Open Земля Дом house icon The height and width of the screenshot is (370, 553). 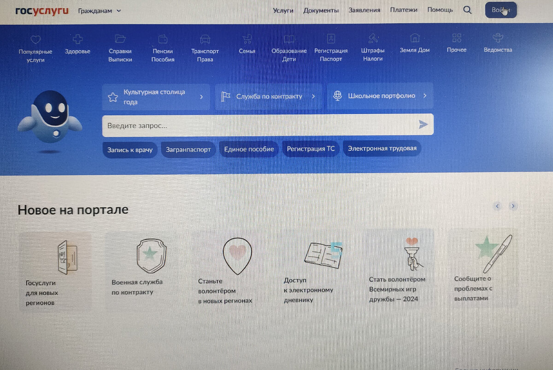pos(415,38)
